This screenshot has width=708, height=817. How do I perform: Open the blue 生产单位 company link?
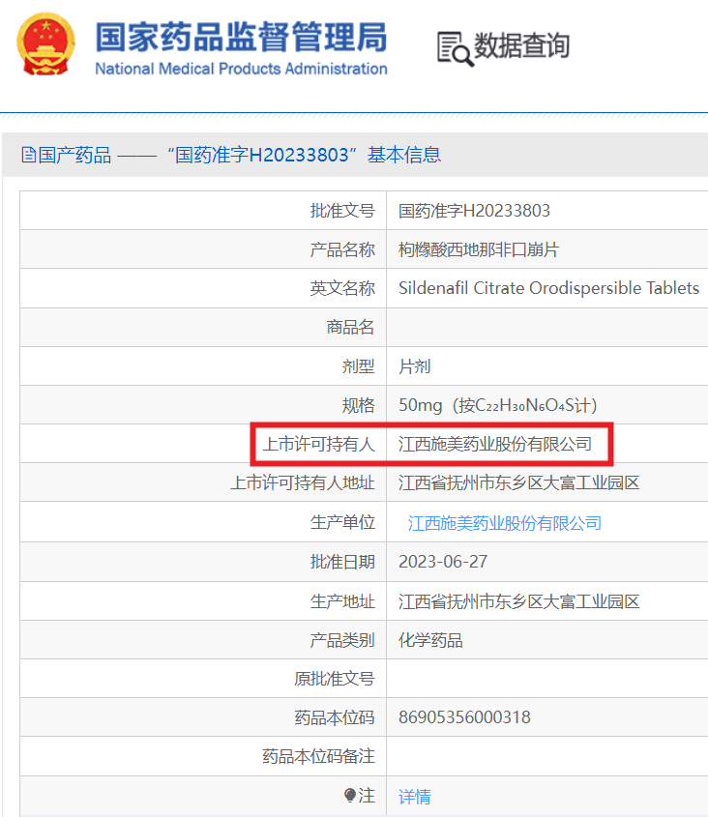504,523
